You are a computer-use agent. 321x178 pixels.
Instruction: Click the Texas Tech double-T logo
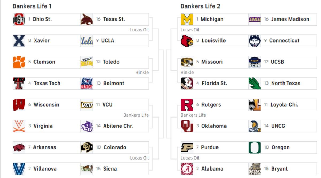[19, 84]
